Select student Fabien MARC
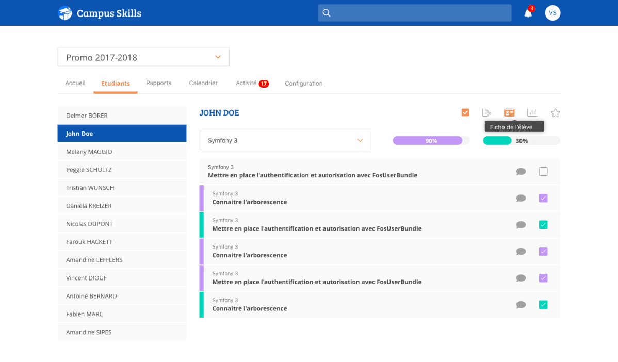 point(122,315)
